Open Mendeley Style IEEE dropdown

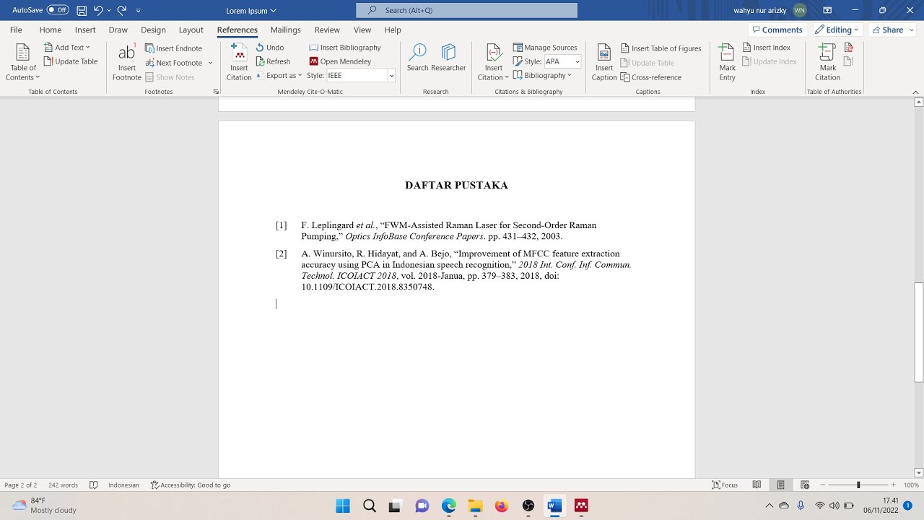click(x=392, y=75)
